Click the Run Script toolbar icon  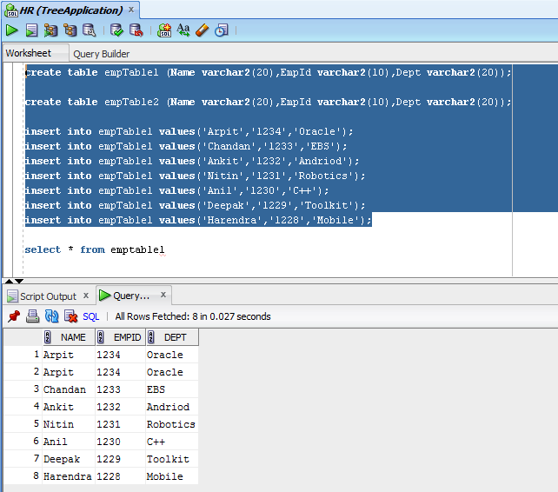tap(31, 30)
